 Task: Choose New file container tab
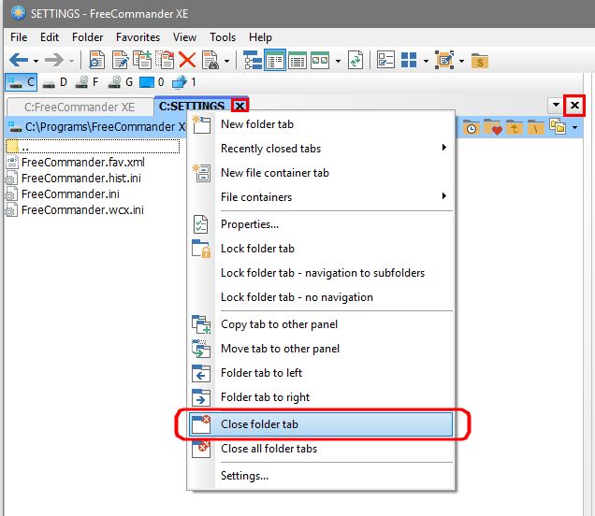tap(321, 173)
